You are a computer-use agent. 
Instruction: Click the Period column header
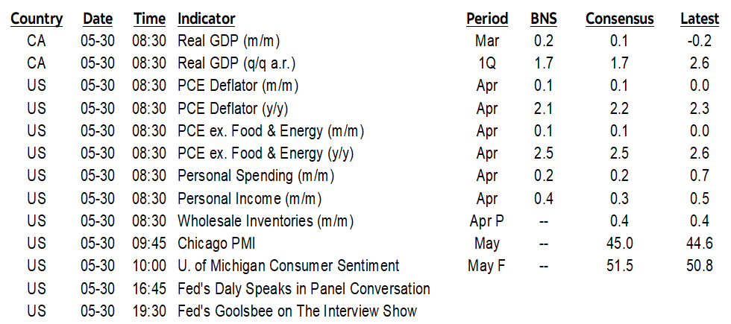click(487, 19)
